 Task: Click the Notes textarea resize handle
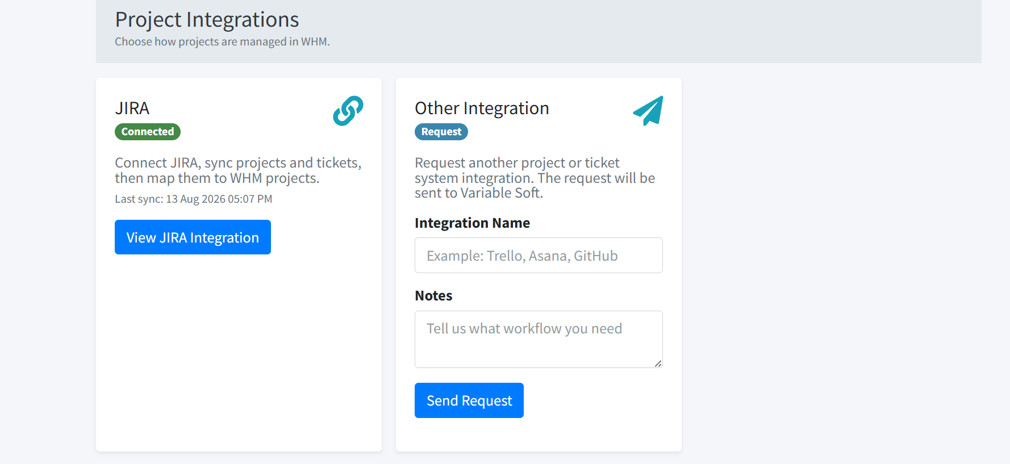tap(658, 363)
